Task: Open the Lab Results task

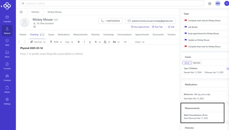Action: tap(206, 27)
